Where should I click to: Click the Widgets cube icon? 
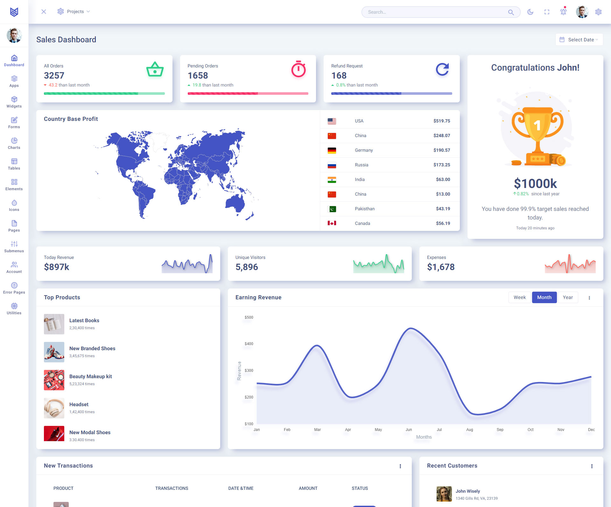coord(14,100)
